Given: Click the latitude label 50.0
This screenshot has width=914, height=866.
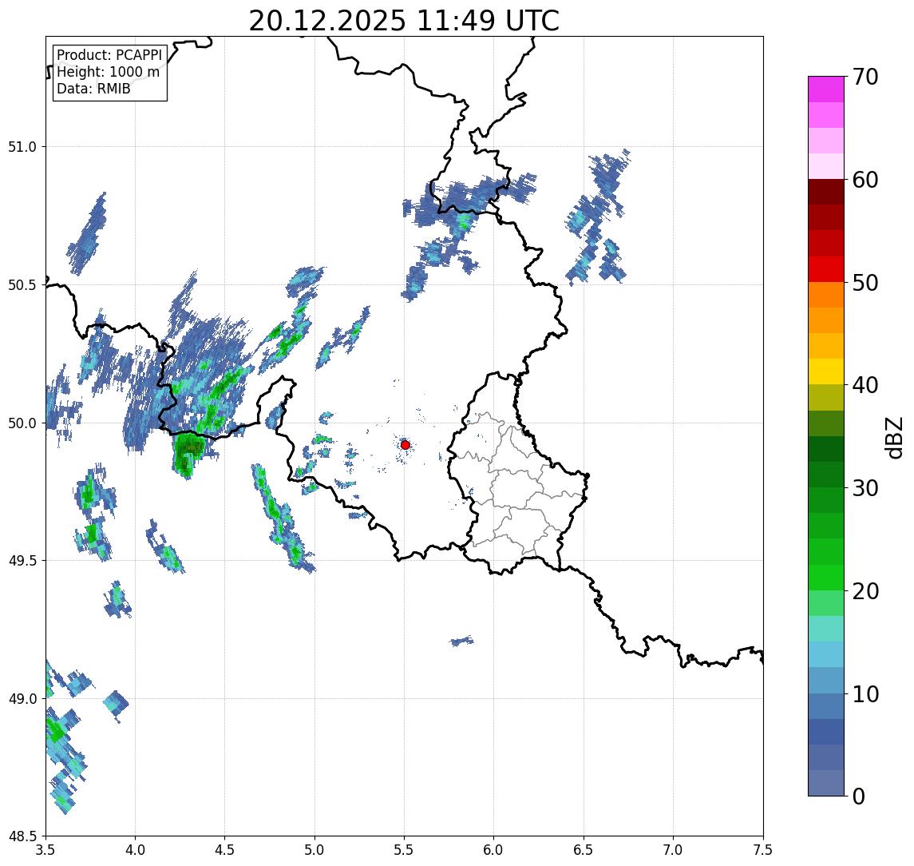Looking at the screenshot, I should tap(22, 423).
